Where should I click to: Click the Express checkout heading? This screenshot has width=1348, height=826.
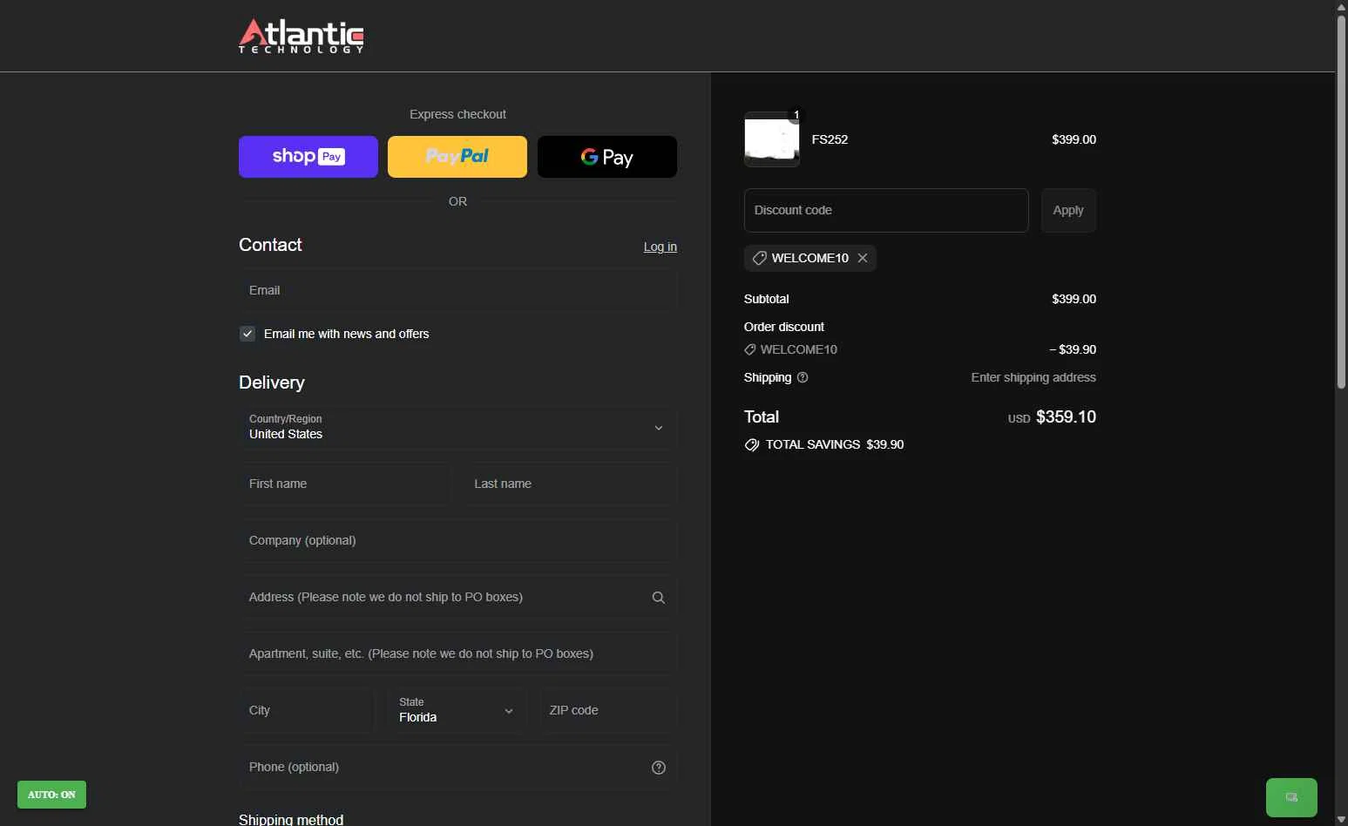(x=457, y=114)
